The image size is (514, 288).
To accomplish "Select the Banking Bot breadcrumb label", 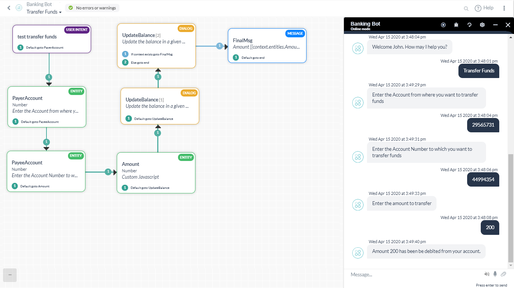I will pos(39,4).
